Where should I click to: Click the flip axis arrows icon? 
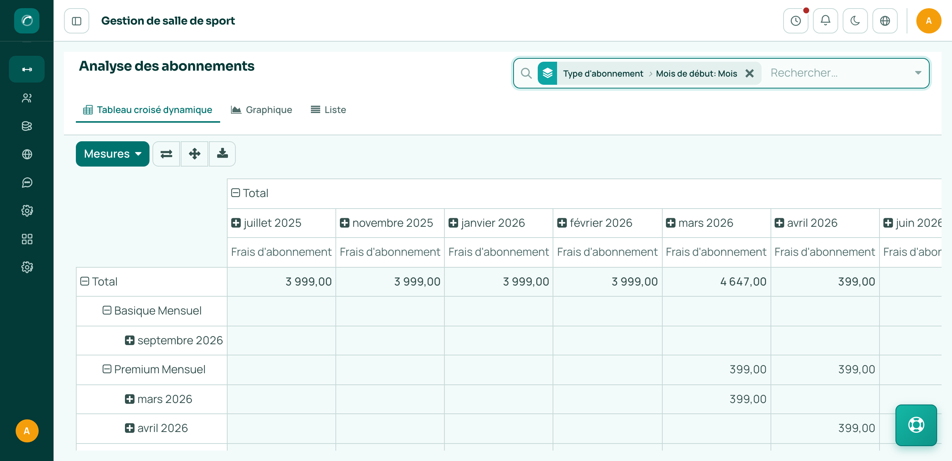(166, 154)
